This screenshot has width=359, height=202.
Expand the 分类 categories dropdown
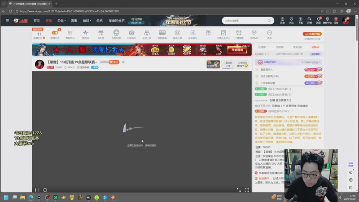(x=61, y=21)
